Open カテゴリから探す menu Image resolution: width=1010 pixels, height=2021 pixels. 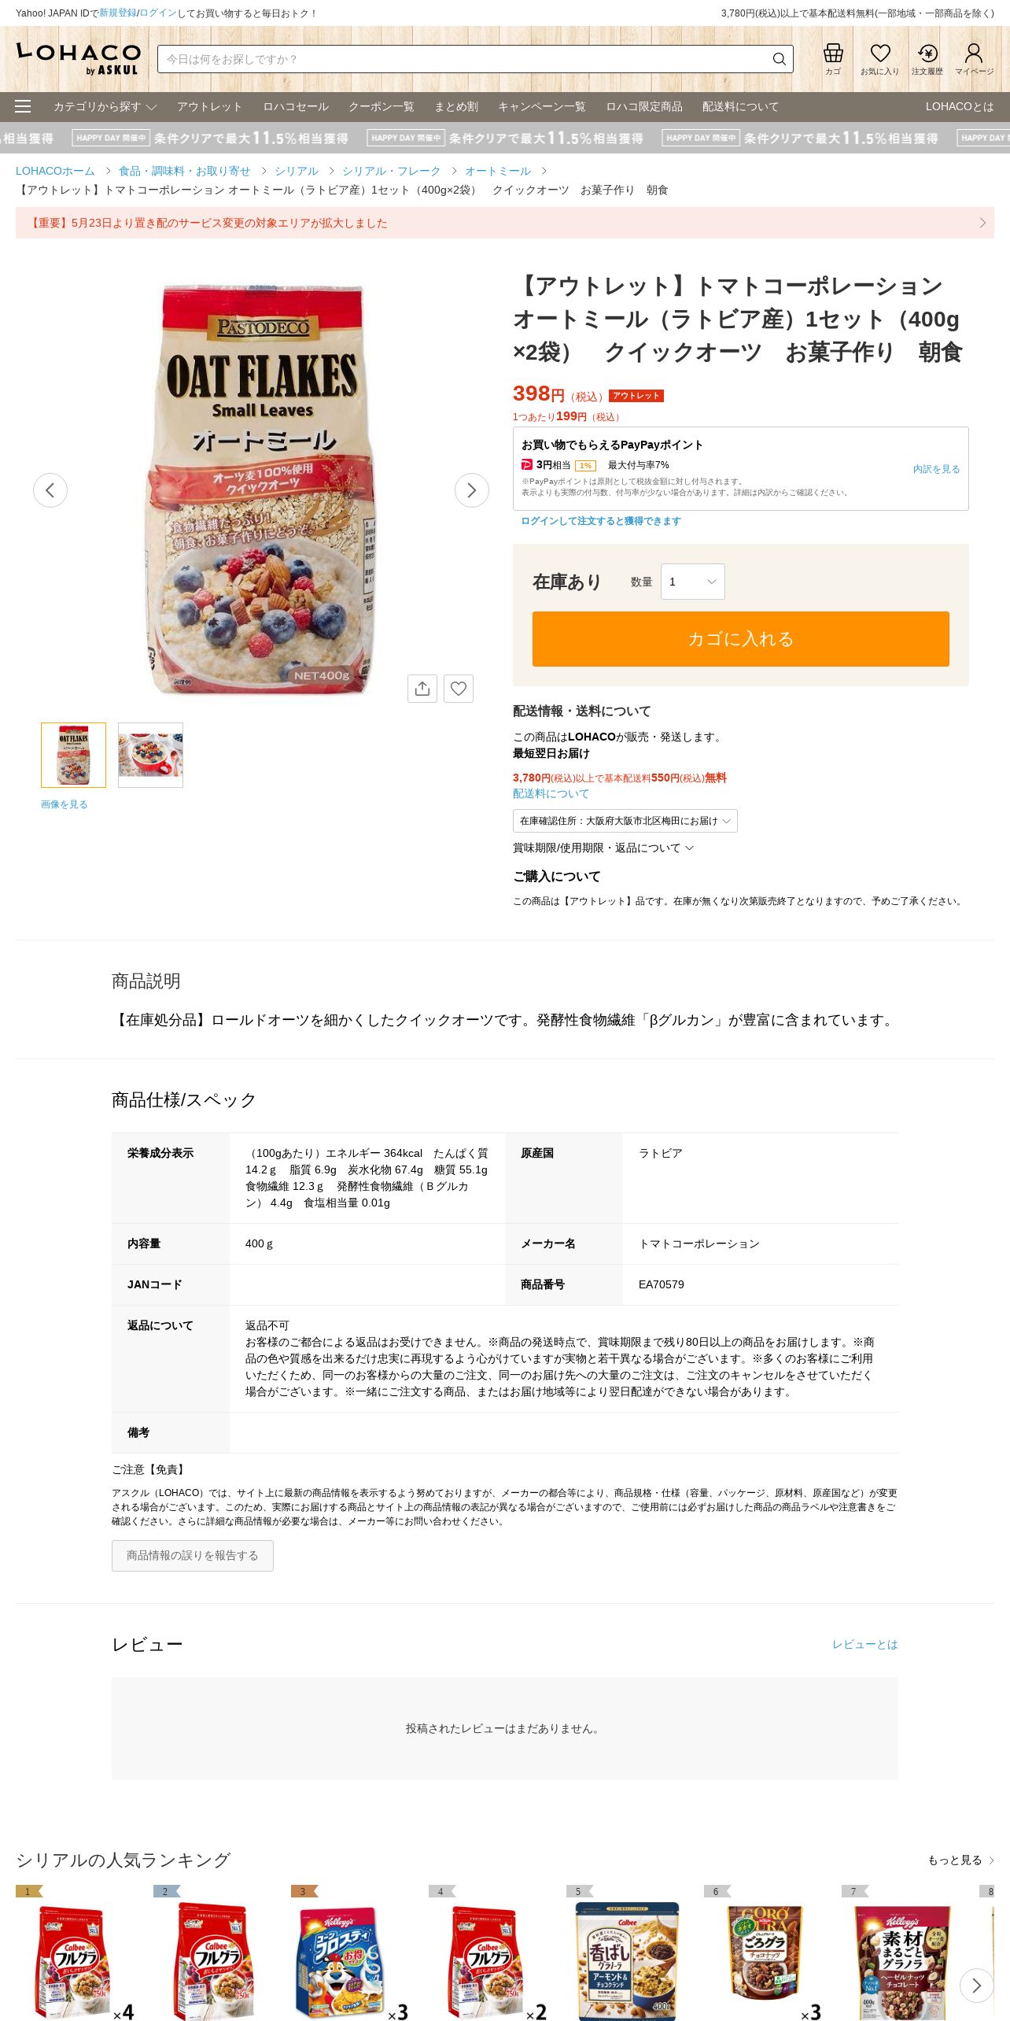105,106
